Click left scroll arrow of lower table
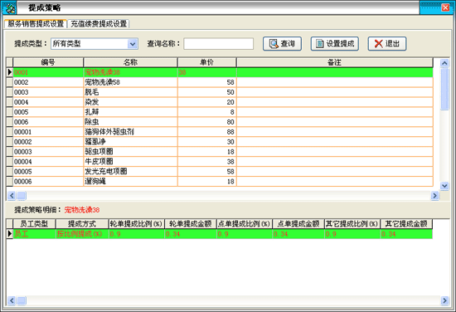 [12, 300]
